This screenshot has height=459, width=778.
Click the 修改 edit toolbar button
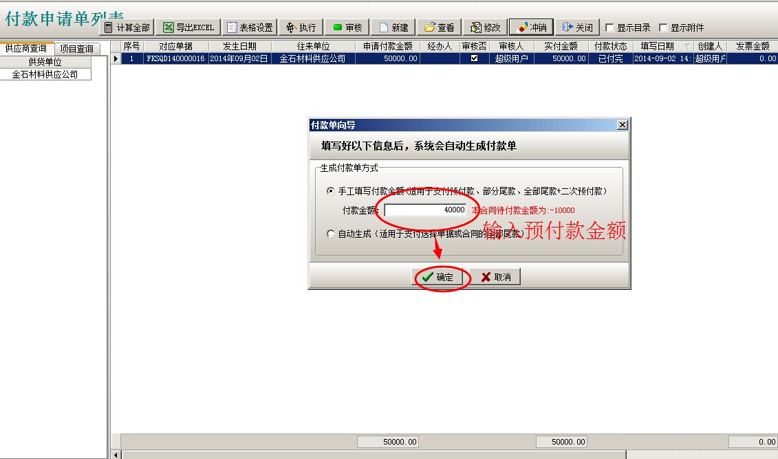[x=485, y=27]
